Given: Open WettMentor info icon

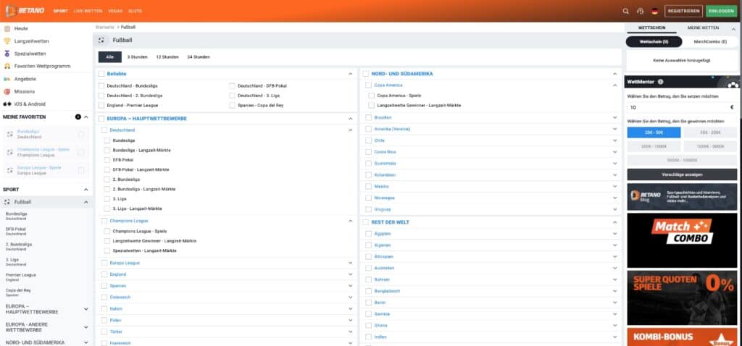Looking at the screenshot, I should (660, 82).
